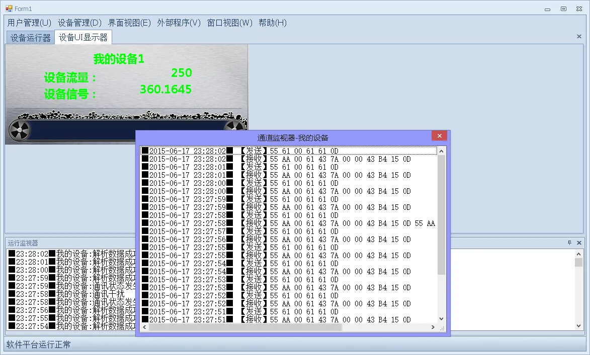Select the first 23:28:02 发送 log entry
590x355 pixels.
pyautogui.click(x=288, y=151)
